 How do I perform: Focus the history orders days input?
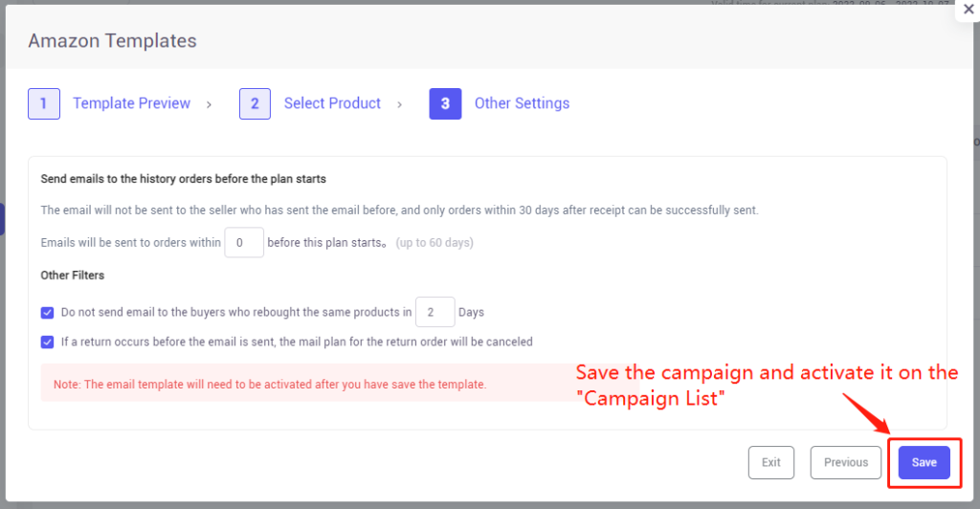[x=244, y=242]
